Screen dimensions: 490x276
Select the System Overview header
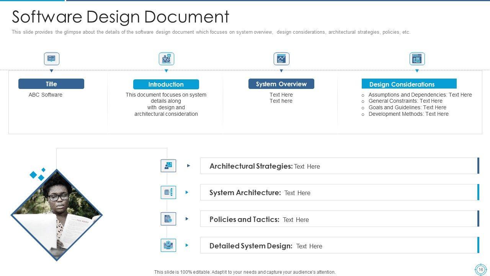[281, 84]
